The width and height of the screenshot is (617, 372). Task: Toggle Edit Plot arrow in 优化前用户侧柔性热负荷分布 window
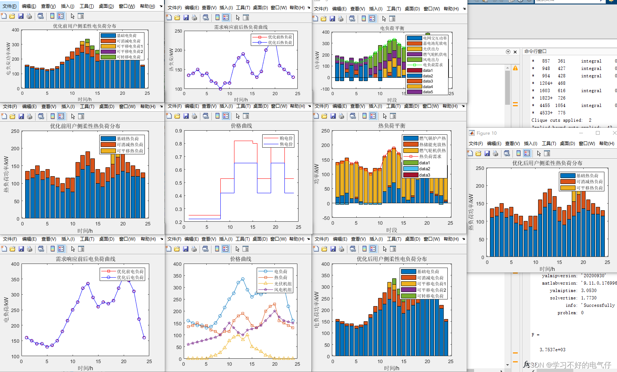[x=73, y=116]
